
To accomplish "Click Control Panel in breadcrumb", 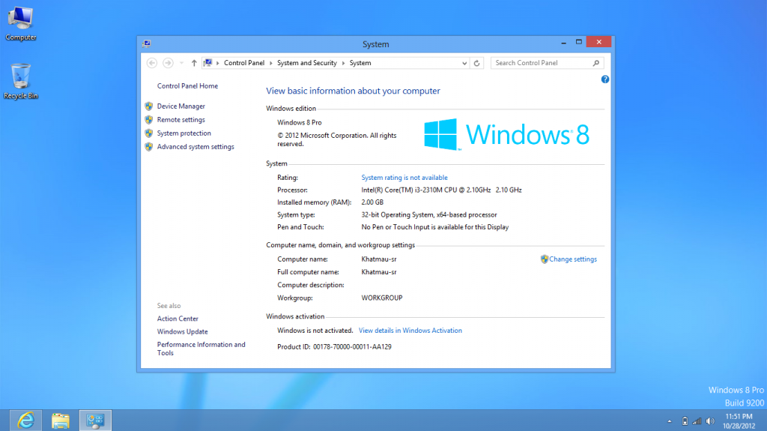I will 244,63.
